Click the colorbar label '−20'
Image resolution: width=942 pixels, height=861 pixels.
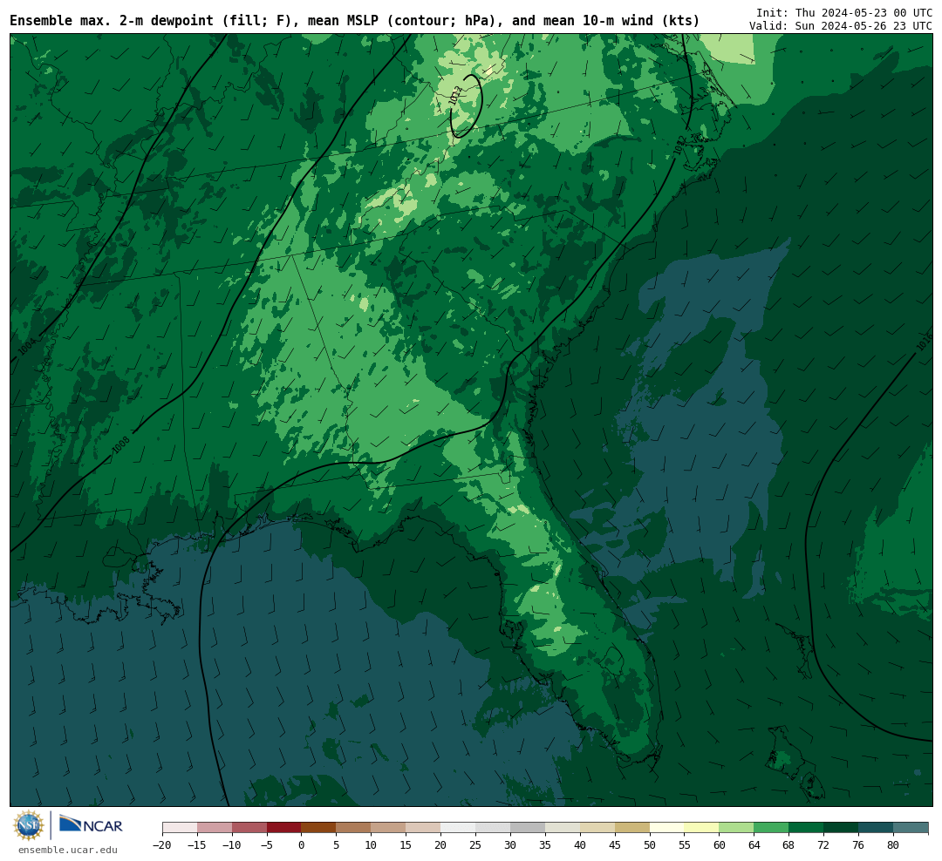coord(162,845)
